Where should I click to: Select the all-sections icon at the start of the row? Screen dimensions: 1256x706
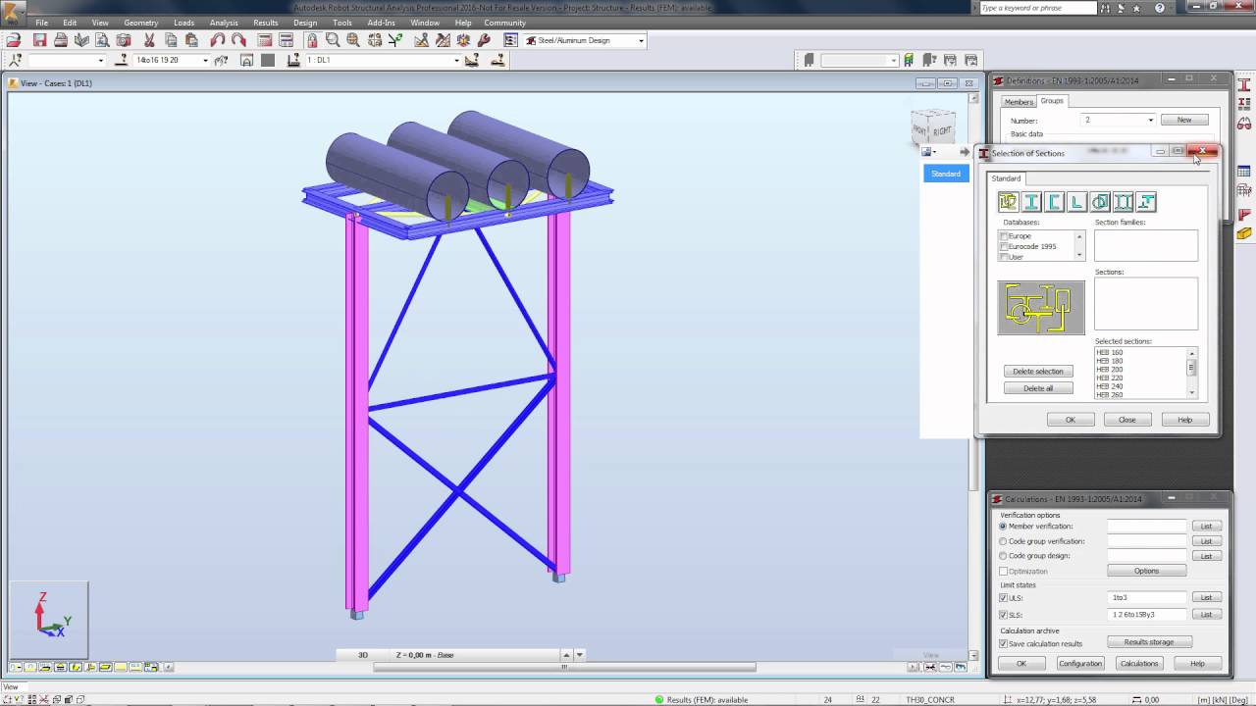tap(1008, 202)
